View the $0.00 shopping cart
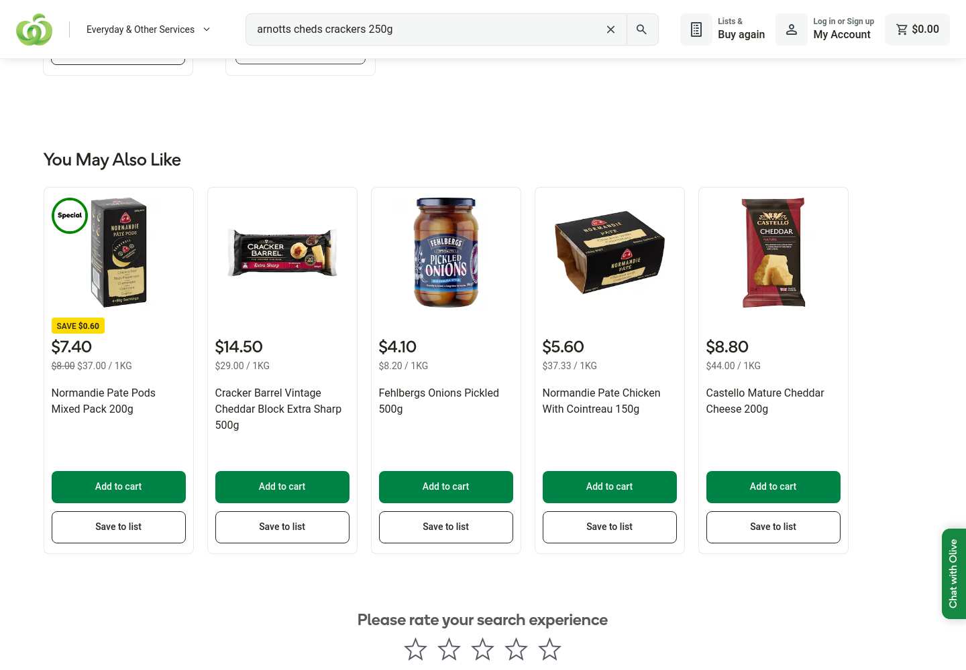The height and width of the screenshot is (670, 966). pos(917,29)
